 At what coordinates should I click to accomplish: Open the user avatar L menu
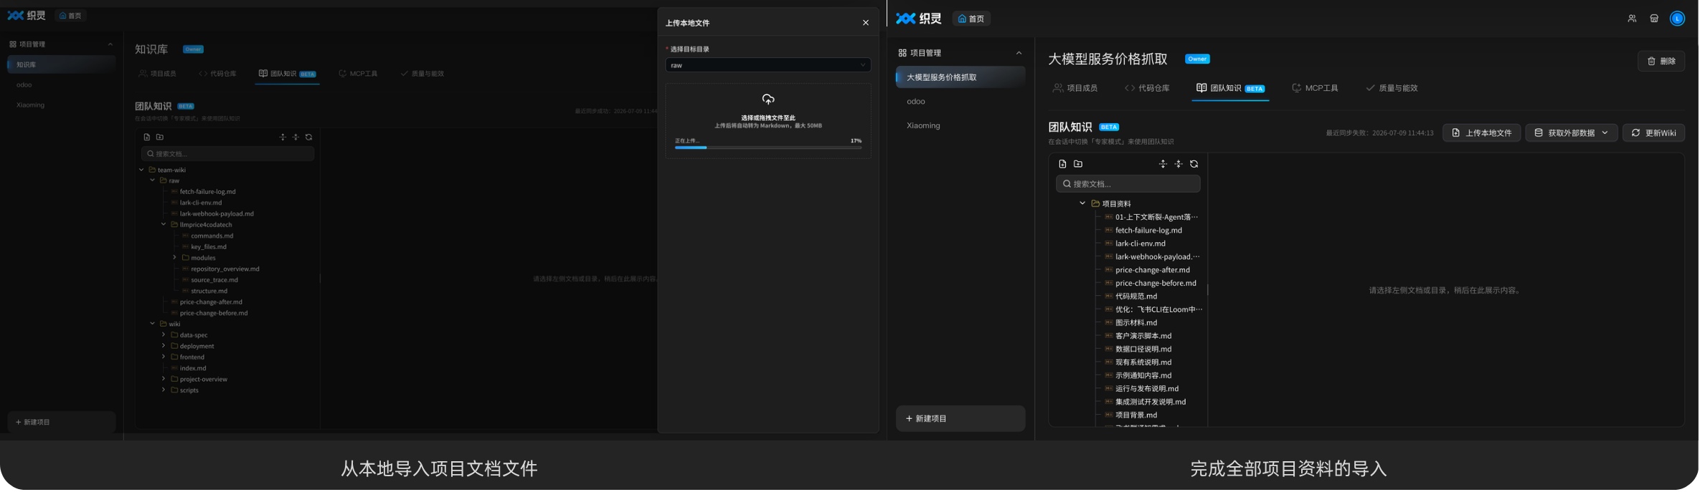[1677, 19]
